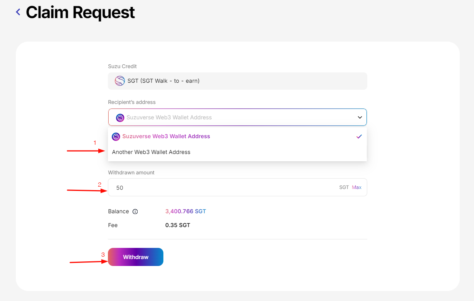Click the Withdrawn amount label
Image resolution: width=474 pixels, height=301 pixels.
tap(131, 172)
